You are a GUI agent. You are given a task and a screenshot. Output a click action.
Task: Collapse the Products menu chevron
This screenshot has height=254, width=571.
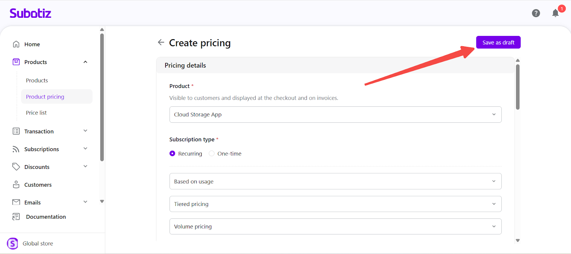point(85,62)
